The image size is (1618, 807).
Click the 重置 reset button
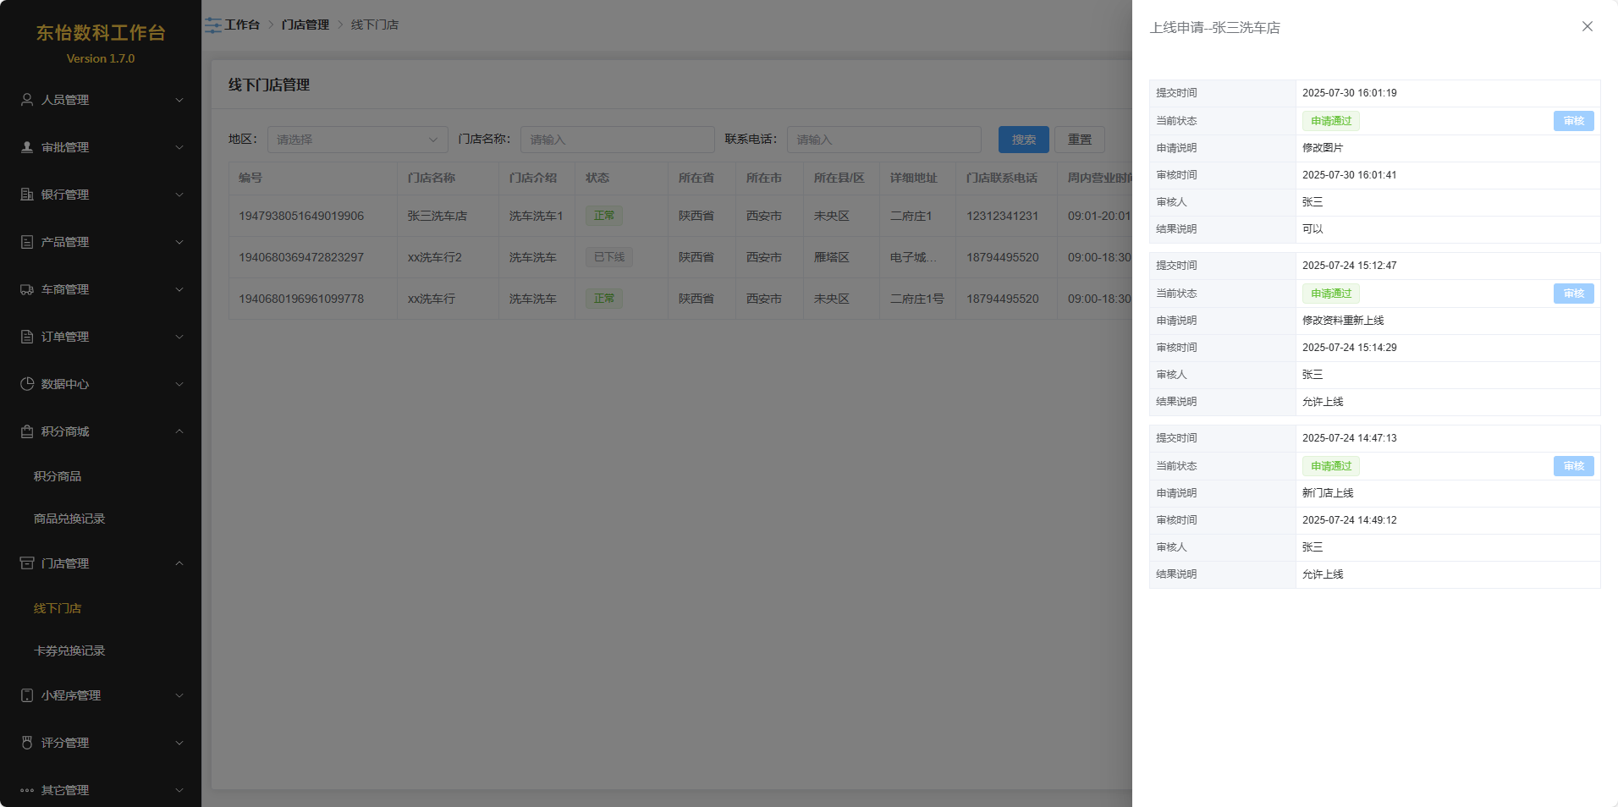click(x=1079, y=140)
